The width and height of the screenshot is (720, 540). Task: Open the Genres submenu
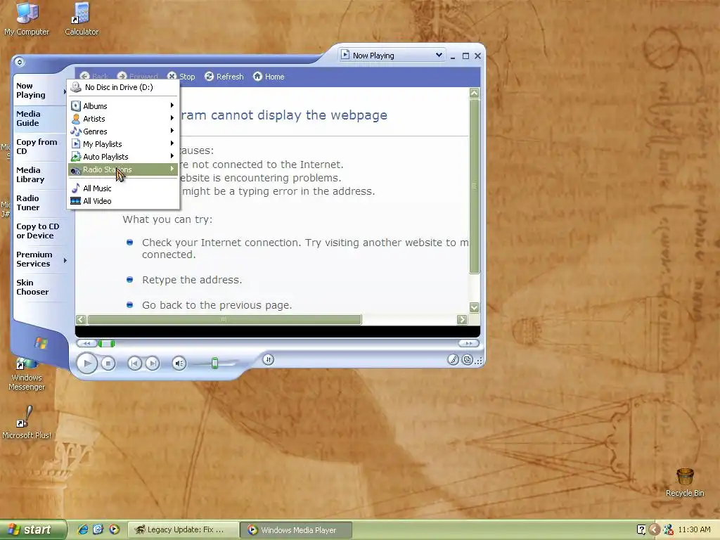click(123, 131)
